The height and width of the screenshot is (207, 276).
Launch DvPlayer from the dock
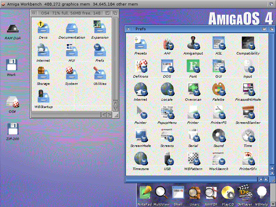(x=245, y=193)
